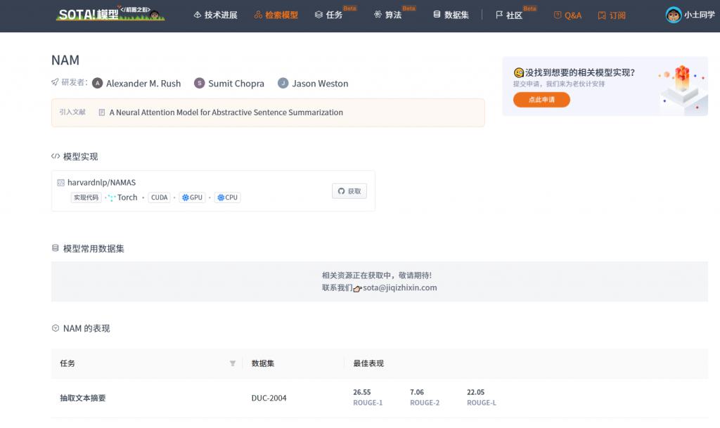Click the 社区 flag icon
Image resolution: width=720 pixels, height=428 pixels.
[499, 15]
